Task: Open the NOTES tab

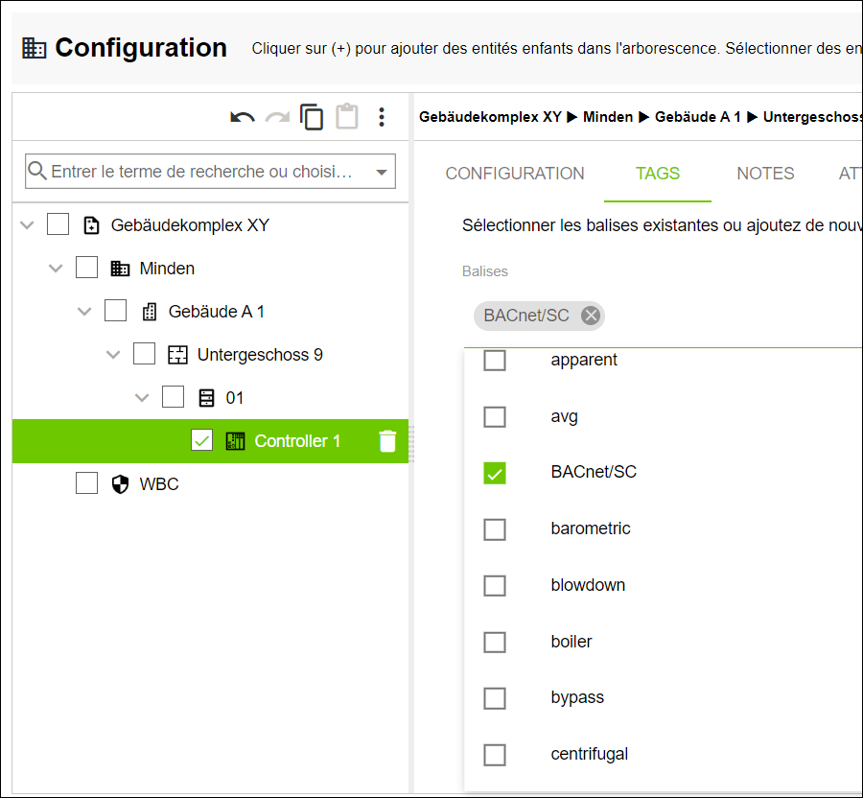Action: coord(765,174)
